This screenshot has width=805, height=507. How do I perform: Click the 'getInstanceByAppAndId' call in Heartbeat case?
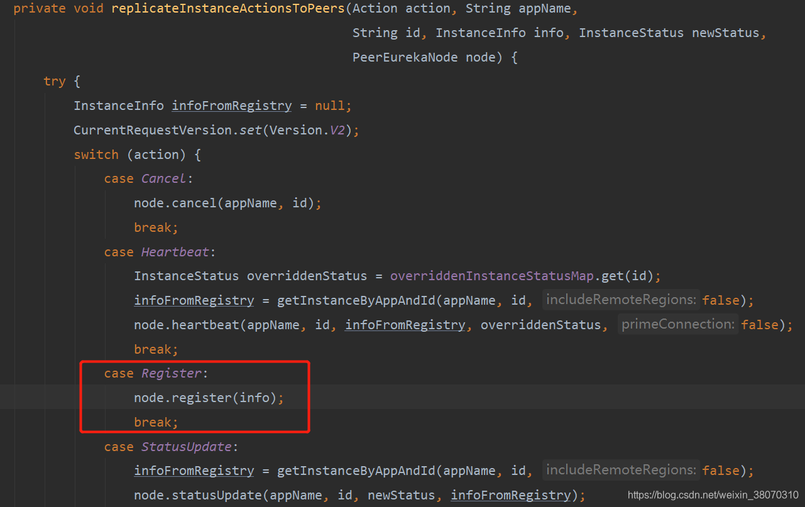[x=356, y=300]
